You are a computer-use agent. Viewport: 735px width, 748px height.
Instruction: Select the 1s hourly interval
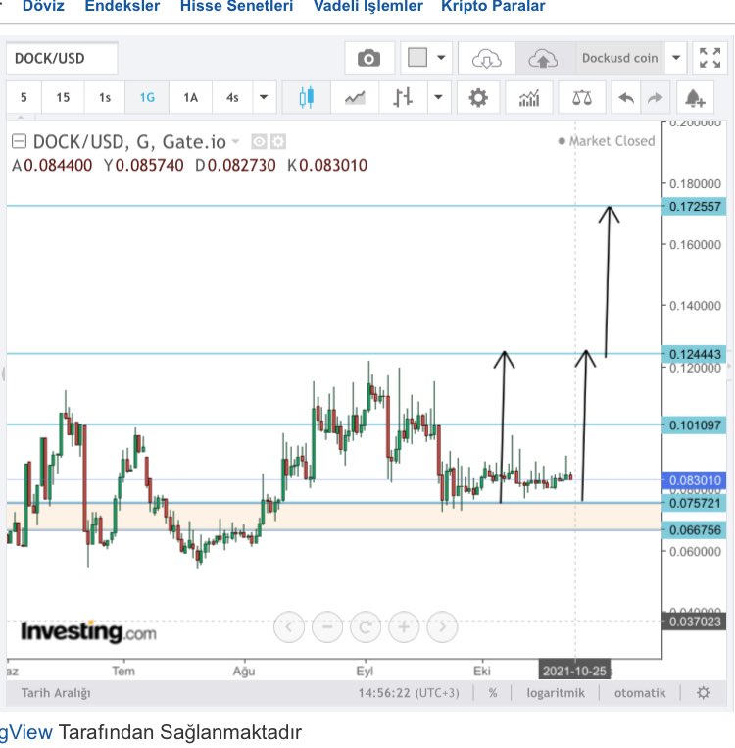(105, 97)
